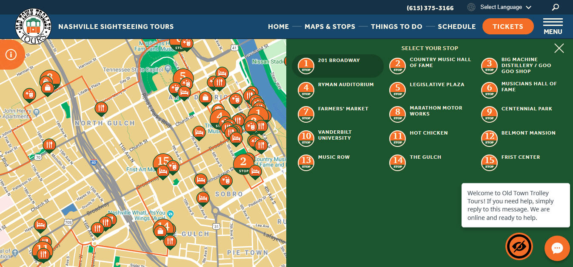Select stop 14 icon The Gulch
This screenshot has height=267, width=573.
398,163
